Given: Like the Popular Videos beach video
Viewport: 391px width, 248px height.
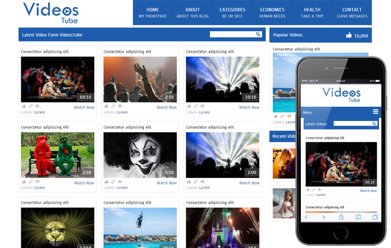Looking at the screenshot, I should click(x=276, y=116).
